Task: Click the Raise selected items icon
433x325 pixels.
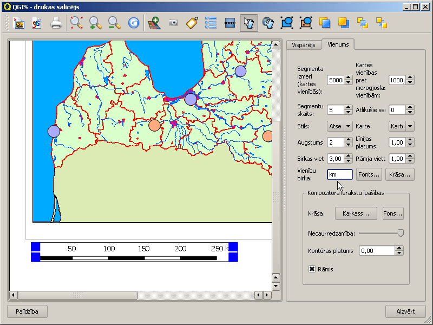Action: click(325, 23)
